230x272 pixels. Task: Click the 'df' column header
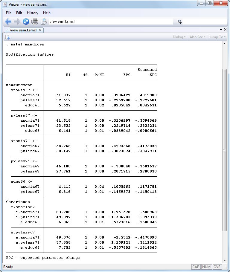click(85, 75)
